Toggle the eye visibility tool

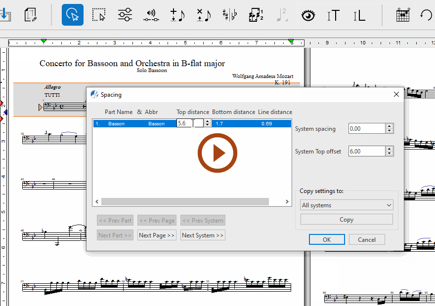[x=308, y=15]
